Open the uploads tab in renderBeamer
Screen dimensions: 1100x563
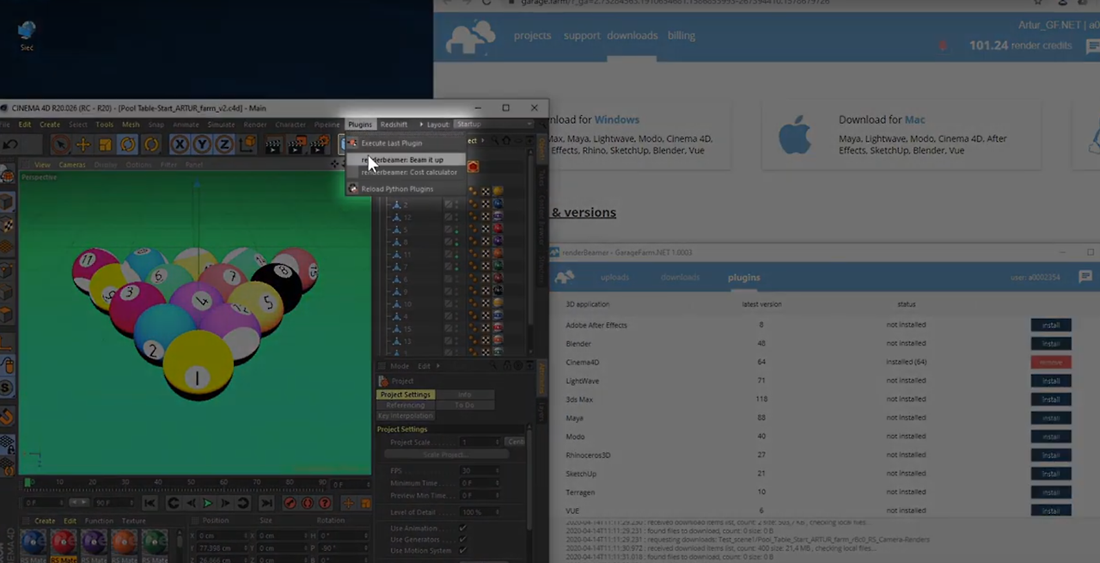click(x=614, y=277)
